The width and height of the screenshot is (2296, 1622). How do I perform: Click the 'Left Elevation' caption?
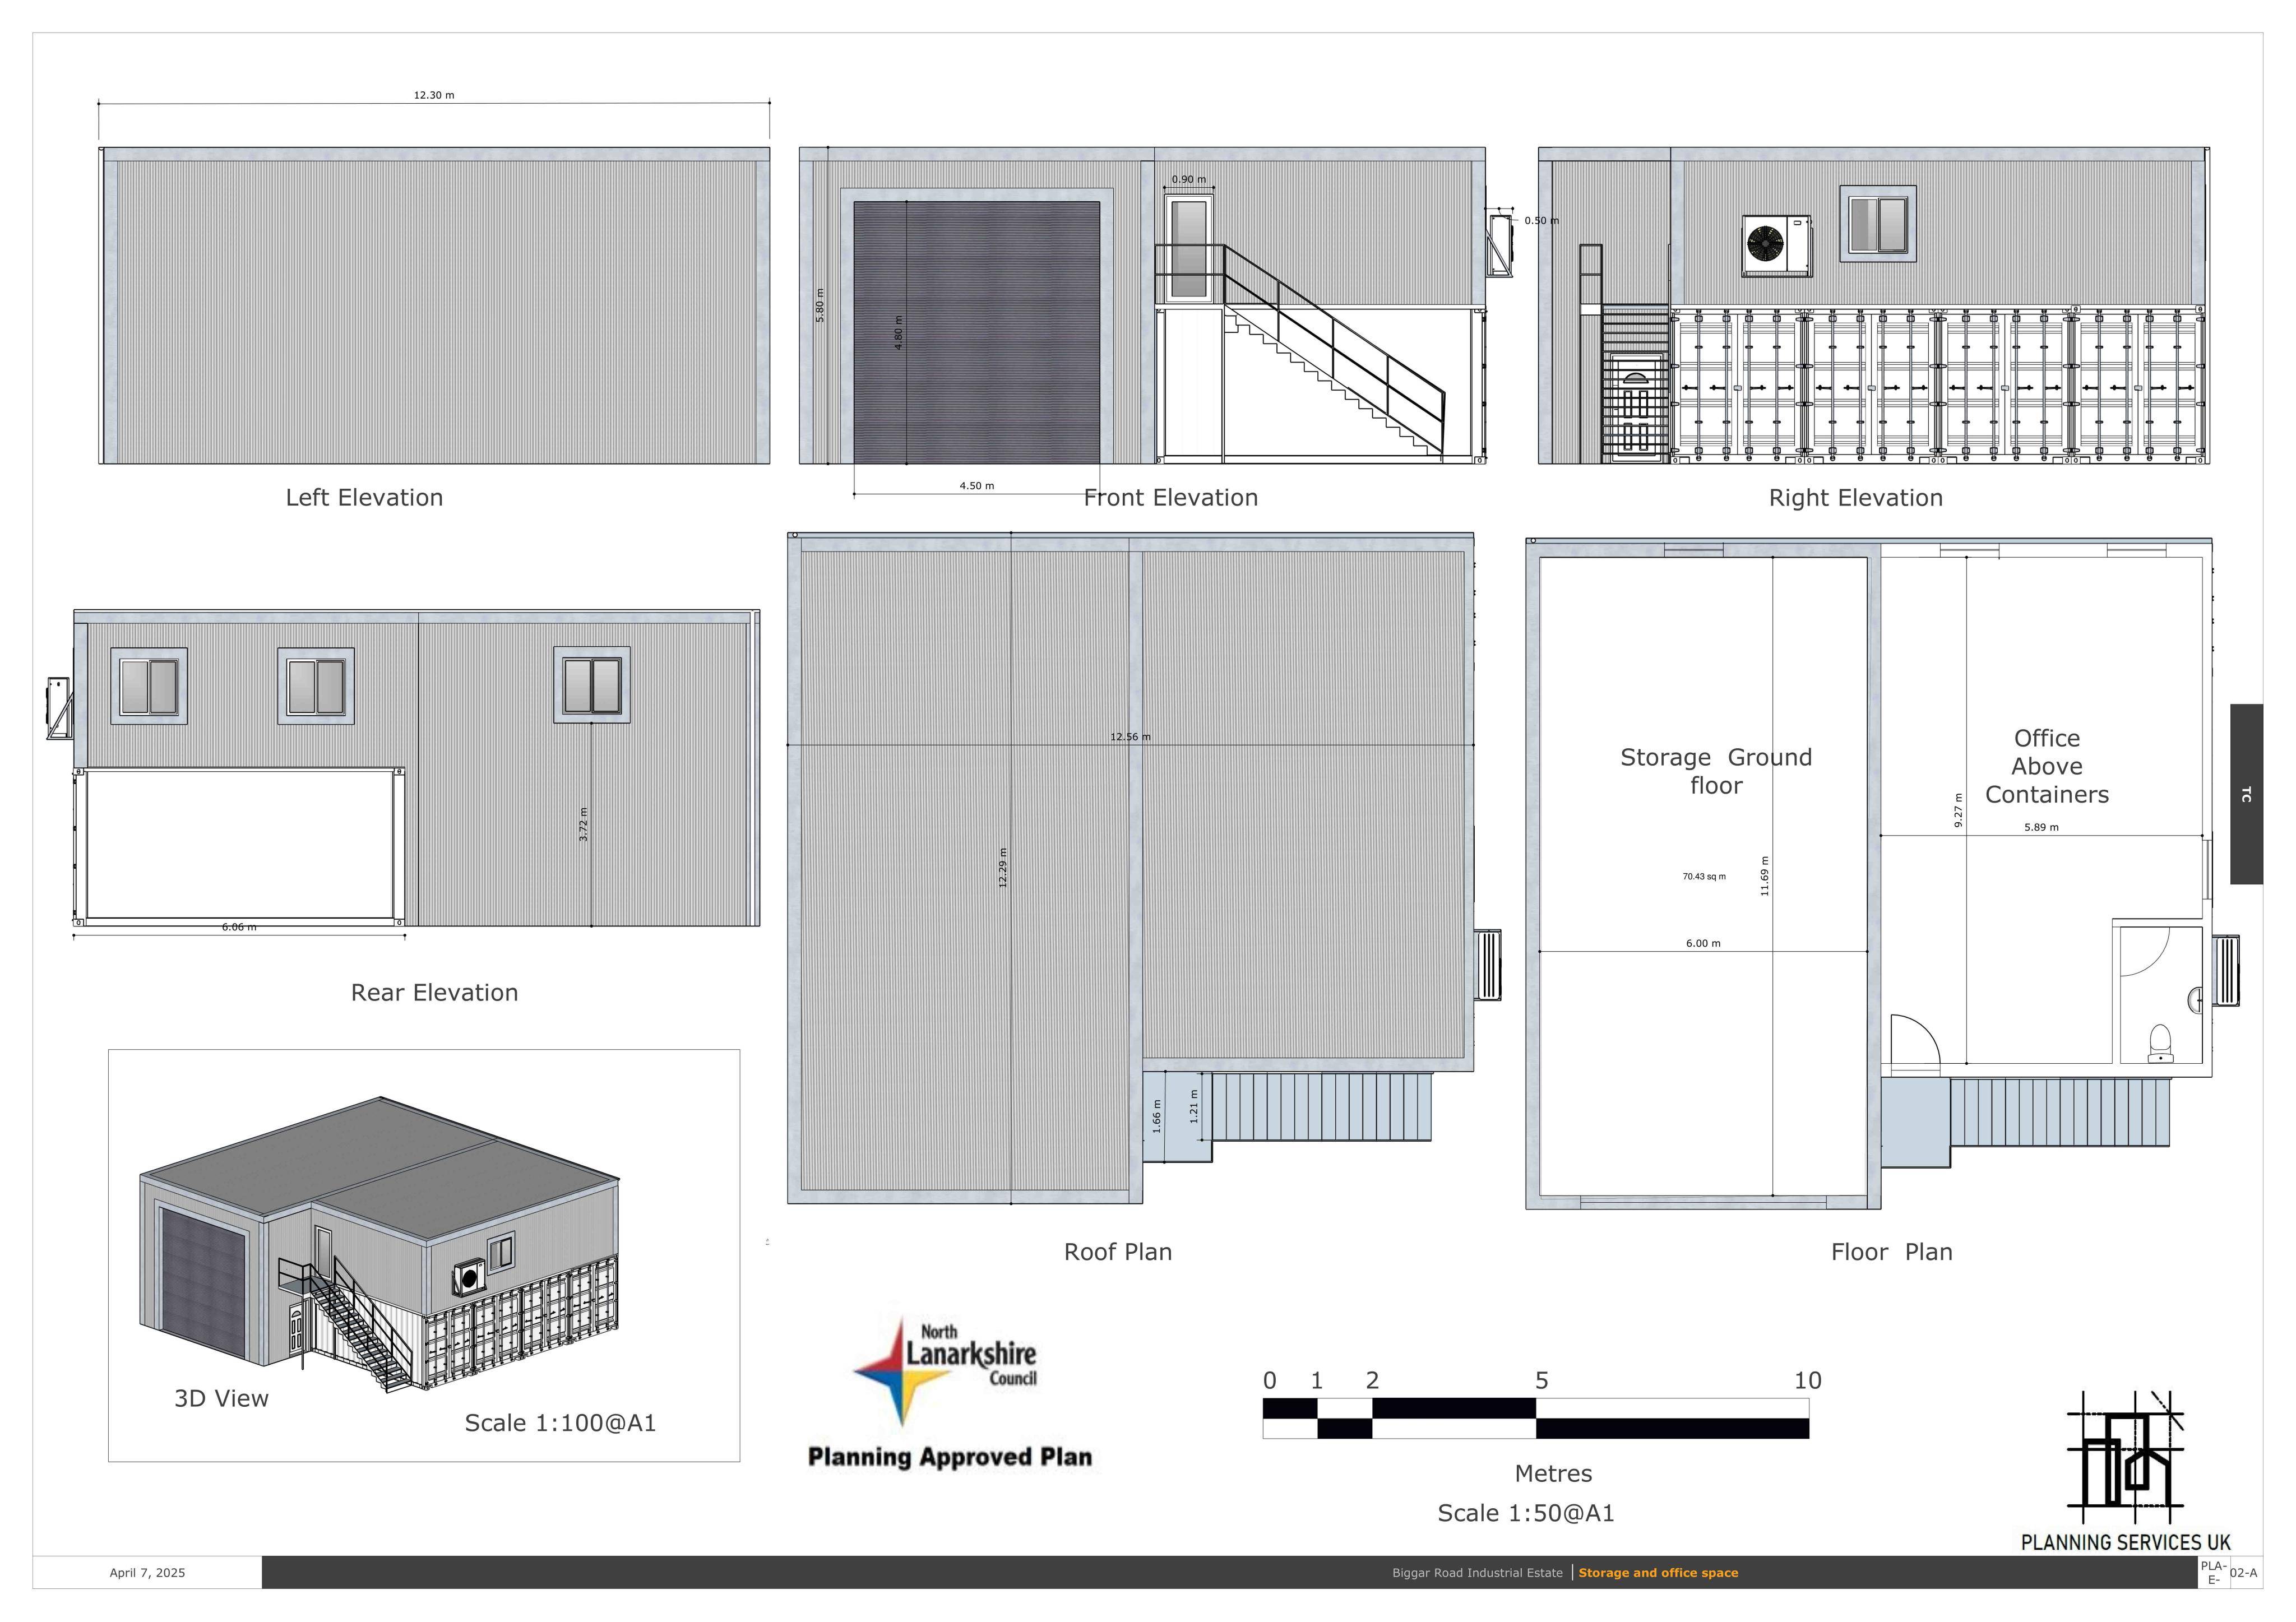[364, 497]
